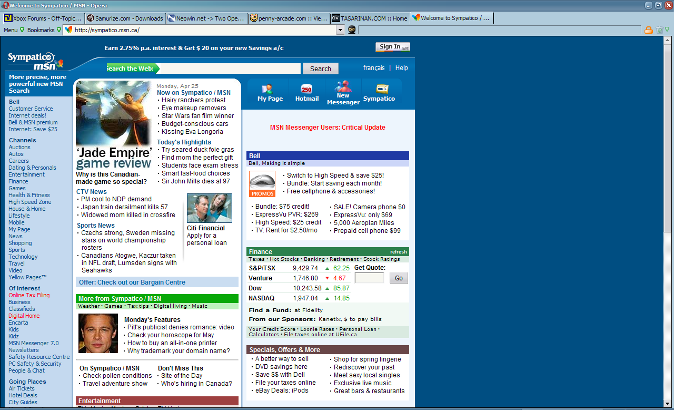
Task: Click 'Earn 2.75% p.a. interest' savings banner
Action: (x=194, y=48)
